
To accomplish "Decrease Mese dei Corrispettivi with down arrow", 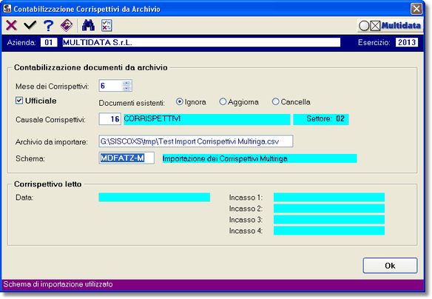I will [126, 89].
